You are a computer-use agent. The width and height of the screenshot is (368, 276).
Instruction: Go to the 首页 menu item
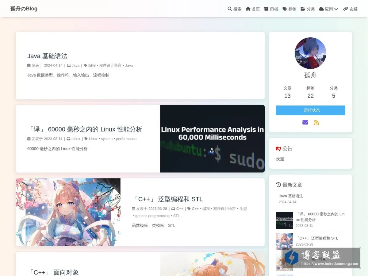pyautogui.click(x=253, y=9)
